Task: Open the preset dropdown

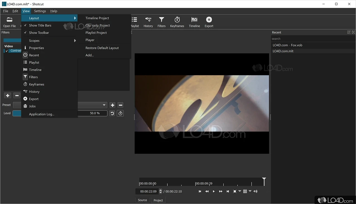Action: [x=104, y=105]
